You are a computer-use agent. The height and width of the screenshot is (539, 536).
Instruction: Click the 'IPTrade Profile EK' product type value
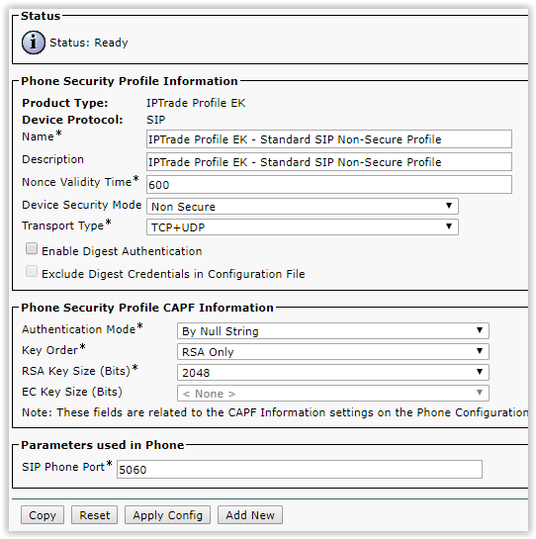196,103
